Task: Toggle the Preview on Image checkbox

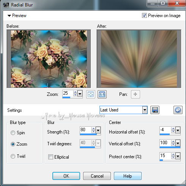Action: click(144, 16)
